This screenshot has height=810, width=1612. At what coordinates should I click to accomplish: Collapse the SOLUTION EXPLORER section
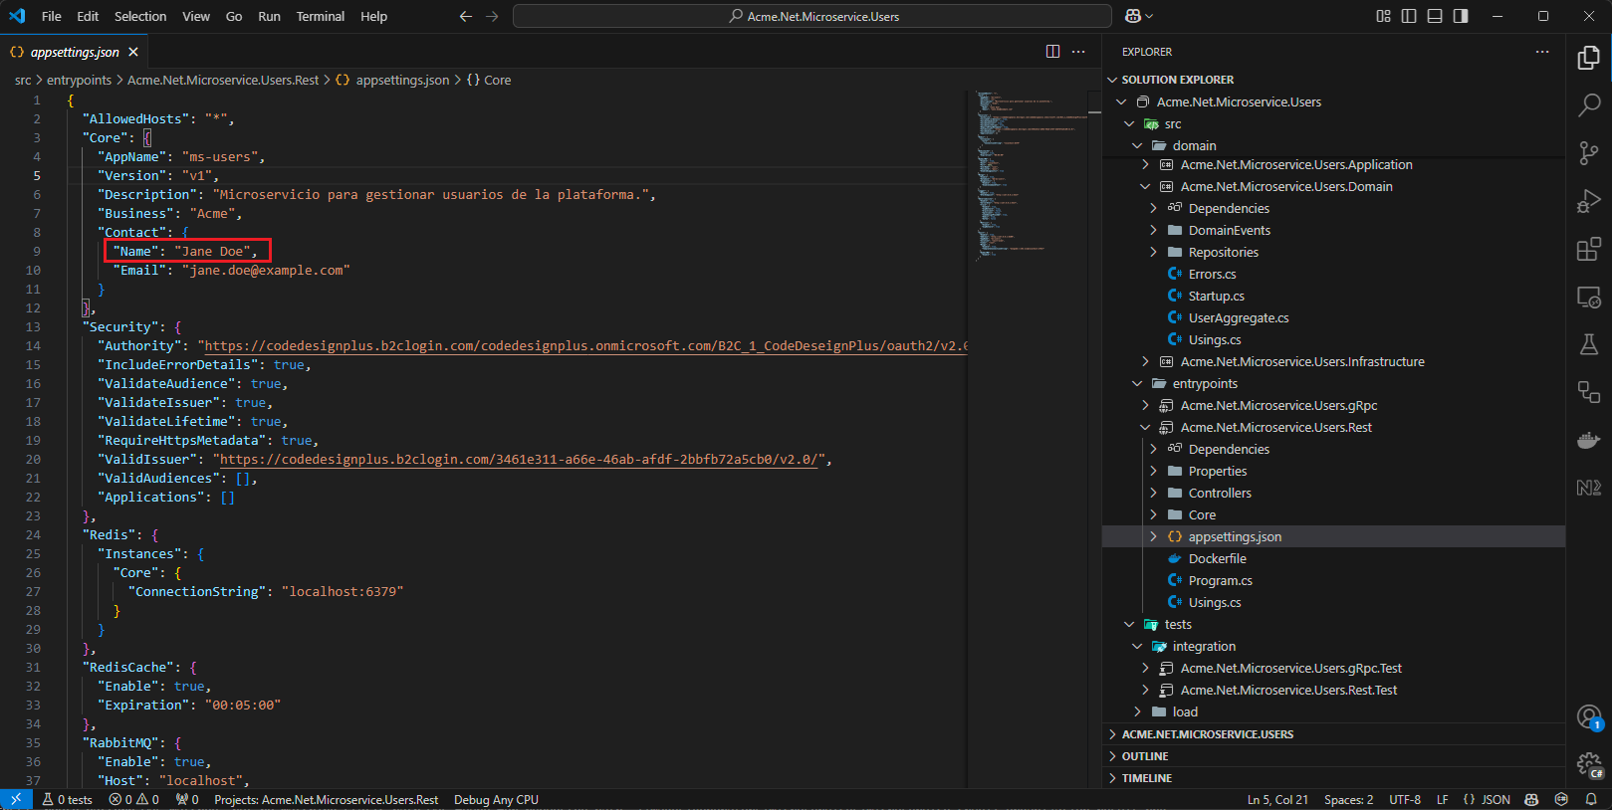point(1113,80)
